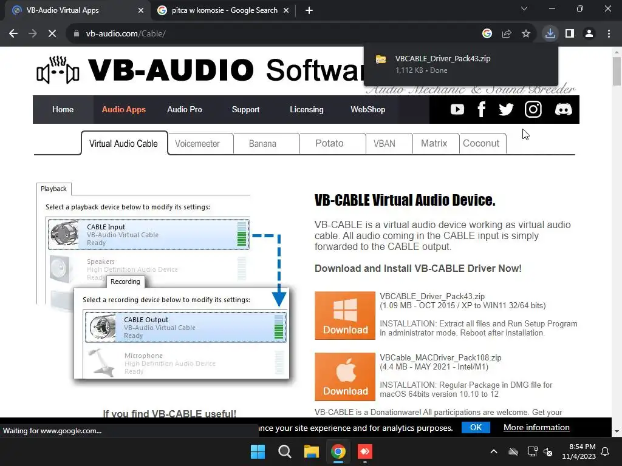Open the Facebook social icon
The height and width of the screenshot is (466, 622).
[x=481, y=109]
